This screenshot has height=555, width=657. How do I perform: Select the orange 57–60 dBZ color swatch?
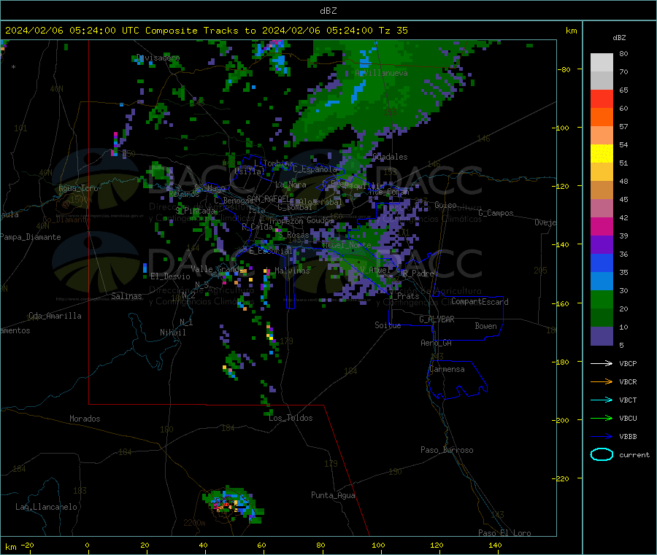coord(602,117)
